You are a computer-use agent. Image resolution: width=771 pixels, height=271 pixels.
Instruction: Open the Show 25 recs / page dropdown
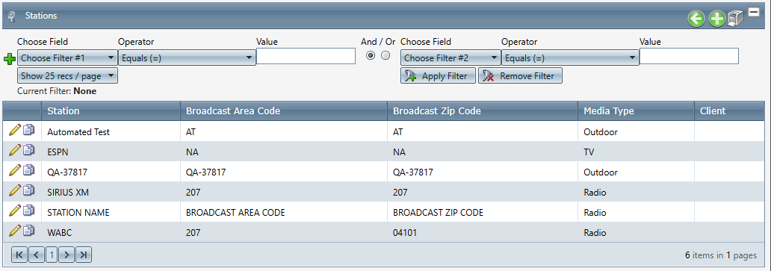pos(67,75)
